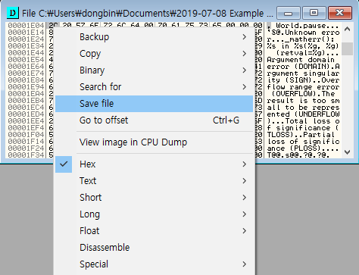Click ASCII text 'all to be repres'
359x275 pixels.
tap(303, 108)
